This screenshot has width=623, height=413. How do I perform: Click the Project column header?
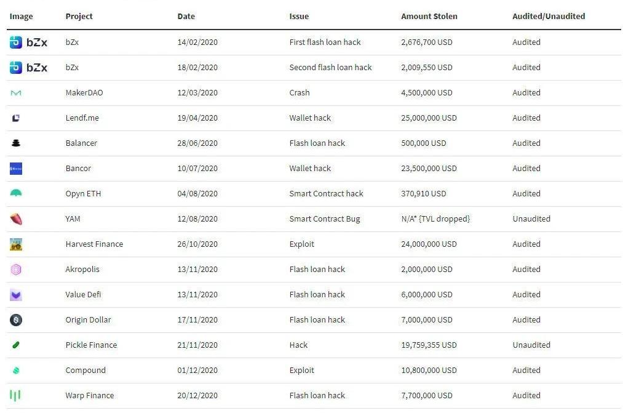(x=79, y=17)
